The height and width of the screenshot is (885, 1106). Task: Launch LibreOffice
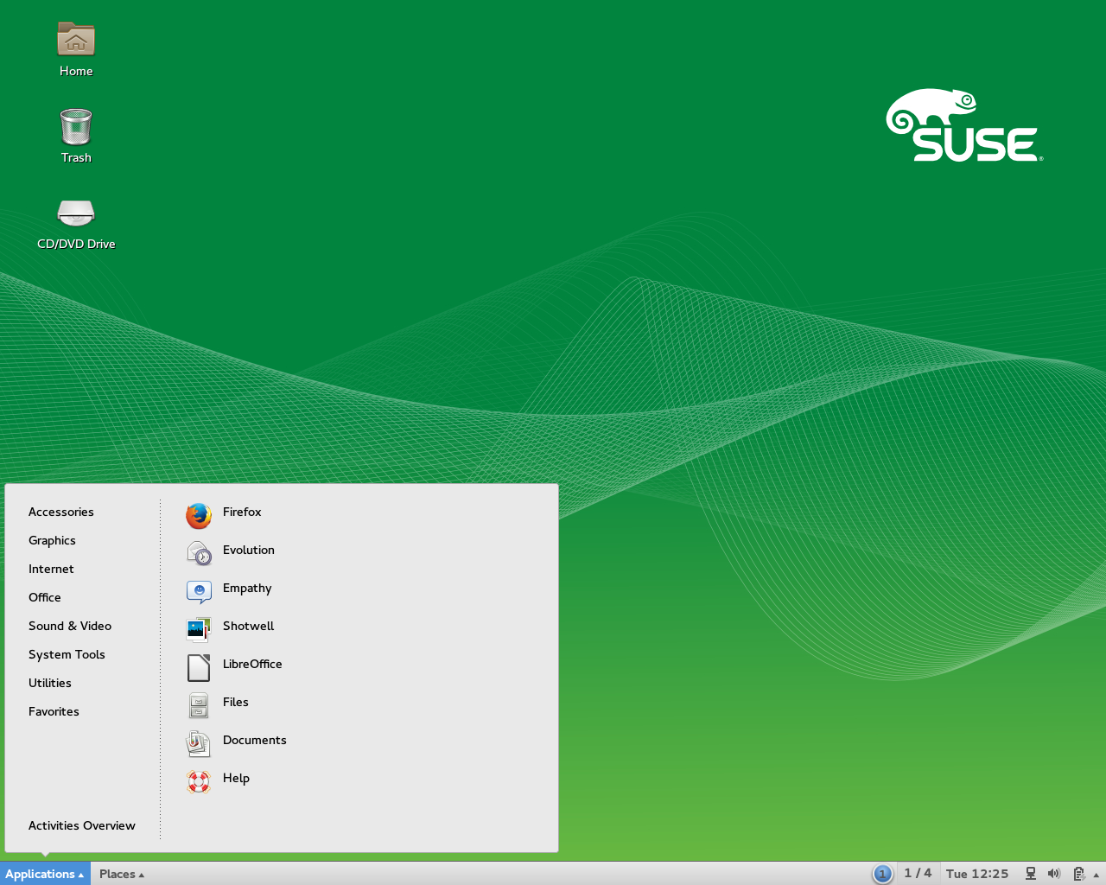coord(252,664)
